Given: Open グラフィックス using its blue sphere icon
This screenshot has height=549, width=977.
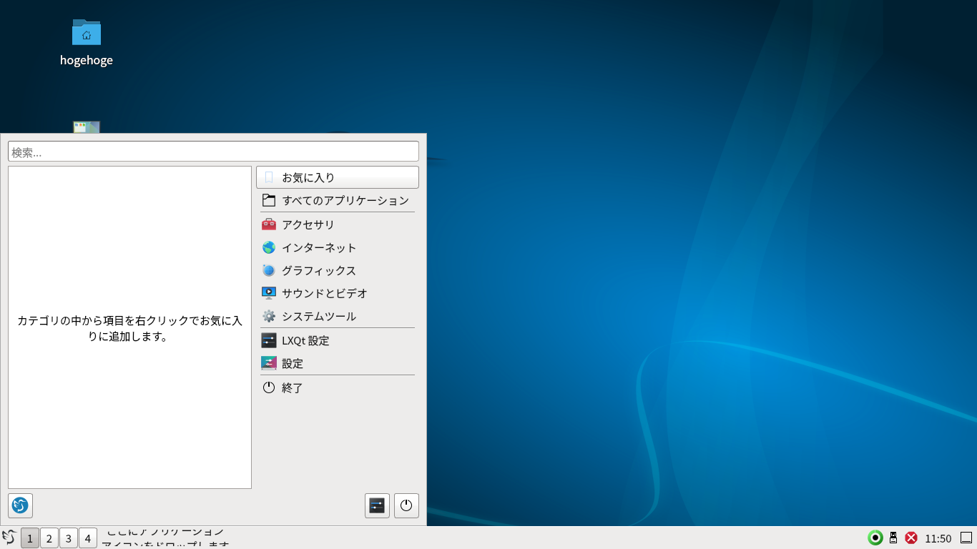Looking at the screenshot, I should [x=269, y=269].
